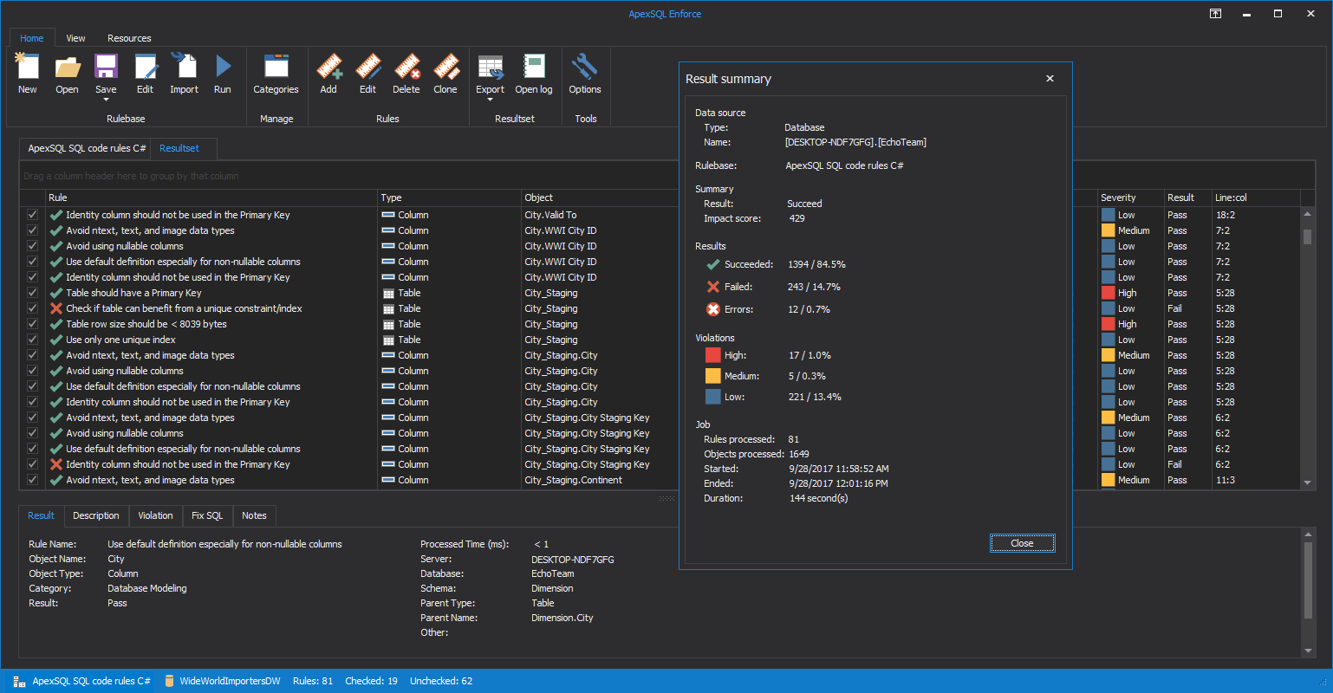Sort by the Result column header
Screen dimensions: 1333x693
(x=1187, y=198)
